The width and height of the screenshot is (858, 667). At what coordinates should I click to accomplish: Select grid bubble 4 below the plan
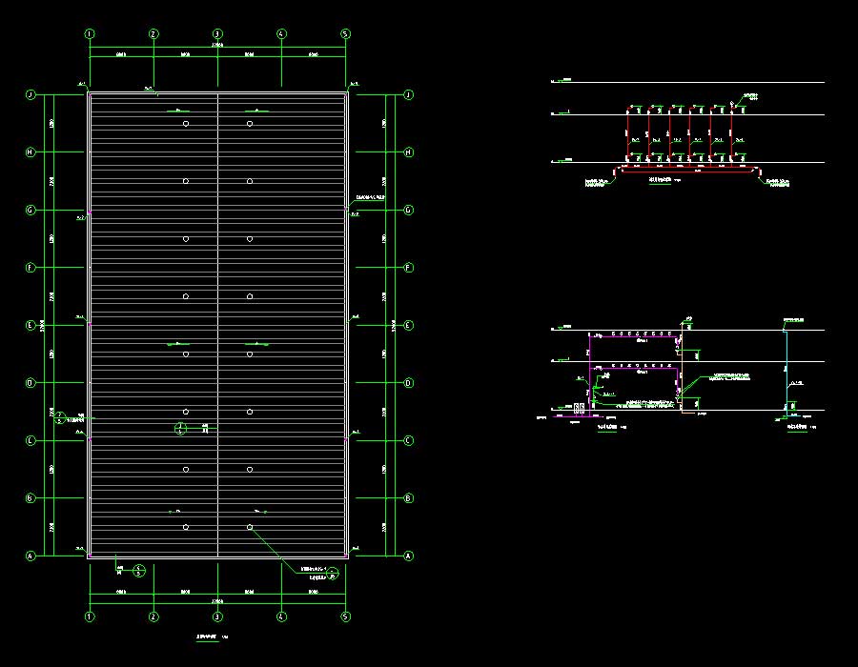pos(281,616)
